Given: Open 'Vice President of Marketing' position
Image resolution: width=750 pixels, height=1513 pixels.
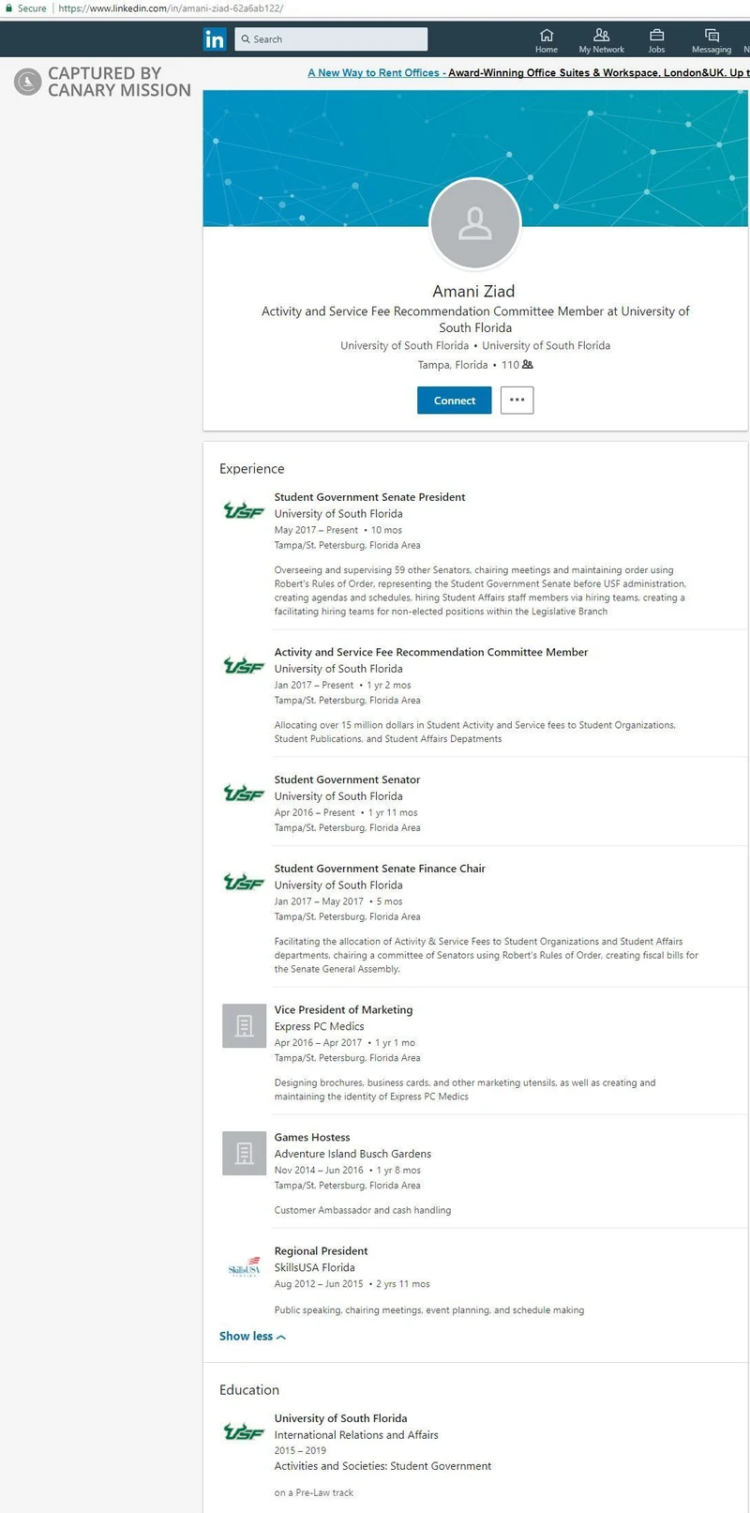Looking at the screenshot, I should [343, 1010].
